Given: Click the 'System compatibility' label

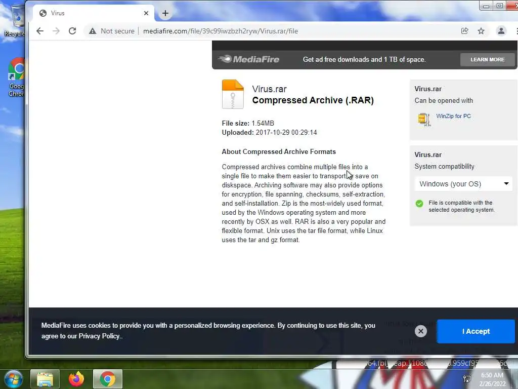Looking at the screenshot, I should pos(444,166).
